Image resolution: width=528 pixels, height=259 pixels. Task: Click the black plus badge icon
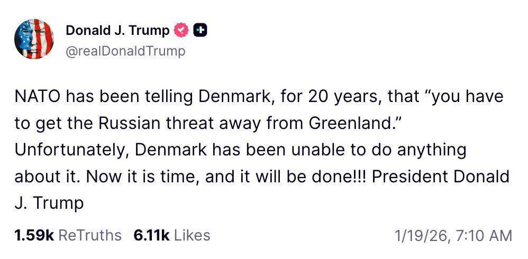point(200,31)
